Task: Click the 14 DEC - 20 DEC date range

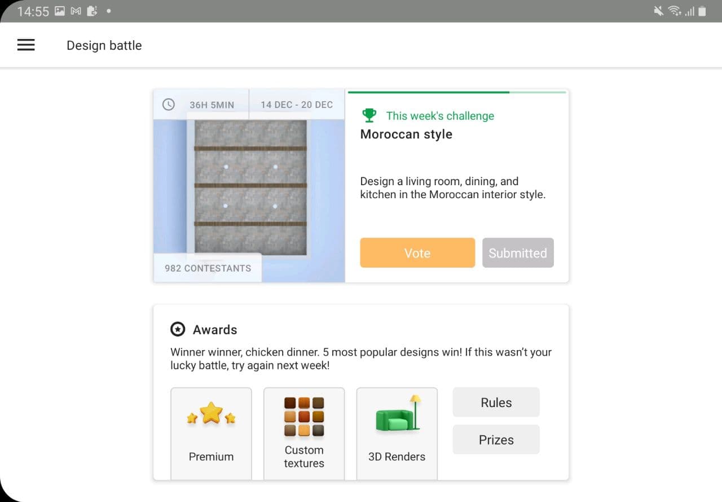Action: pos(297,104)
